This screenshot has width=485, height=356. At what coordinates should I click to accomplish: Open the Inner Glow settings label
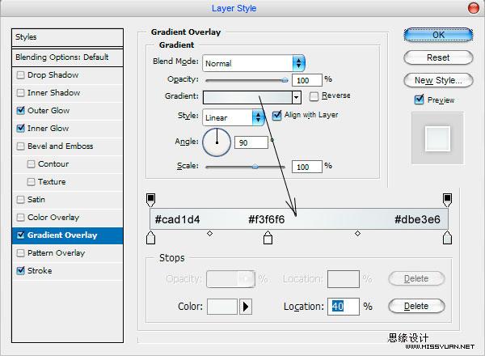coord(48,128)
